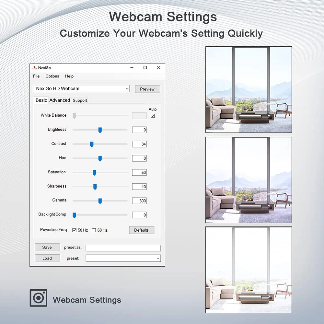Click the camera icon beside Webcam Settings

39,298
